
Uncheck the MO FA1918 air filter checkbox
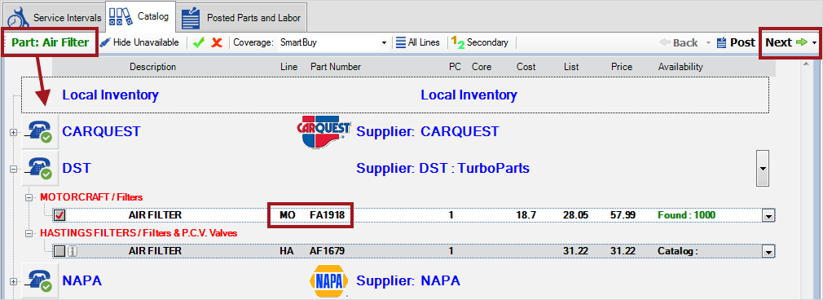click(59, 215)
